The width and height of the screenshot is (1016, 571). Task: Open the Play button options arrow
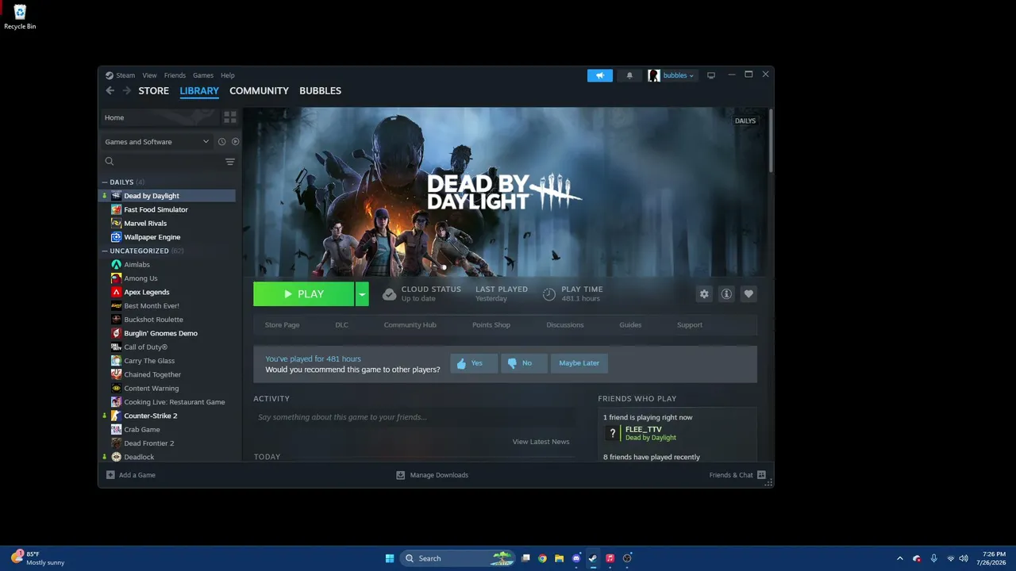(362, 294)
